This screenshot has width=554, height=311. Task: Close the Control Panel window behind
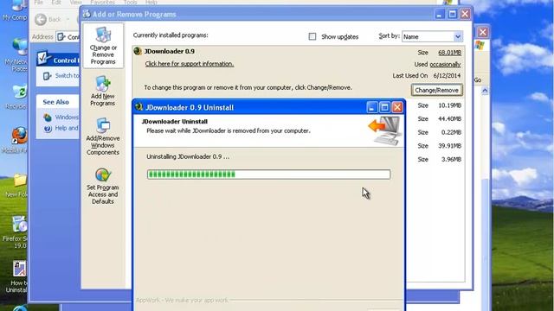(x=483, y=33)
